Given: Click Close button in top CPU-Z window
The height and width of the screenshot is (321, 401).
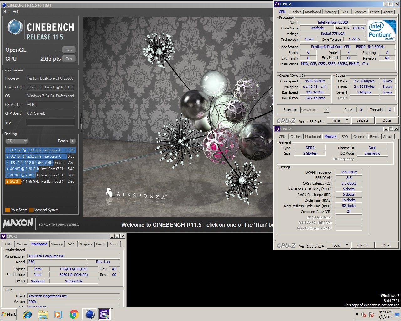Looking at the screenshot, I should 387,121.
